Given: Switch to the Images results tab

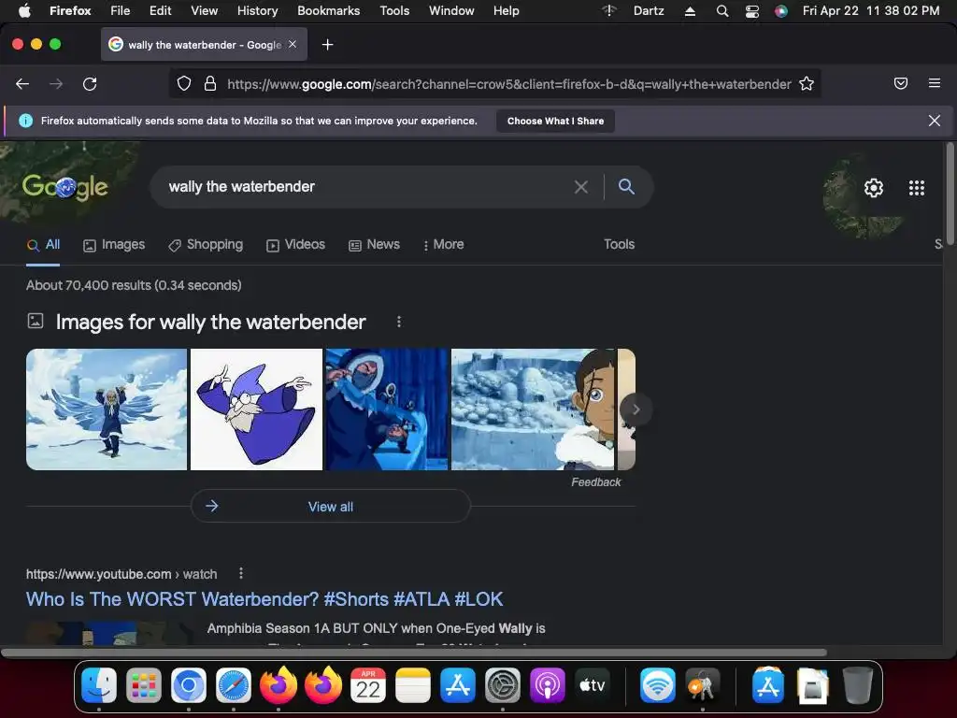Looking at the screenshot, I should pos(114,245).
